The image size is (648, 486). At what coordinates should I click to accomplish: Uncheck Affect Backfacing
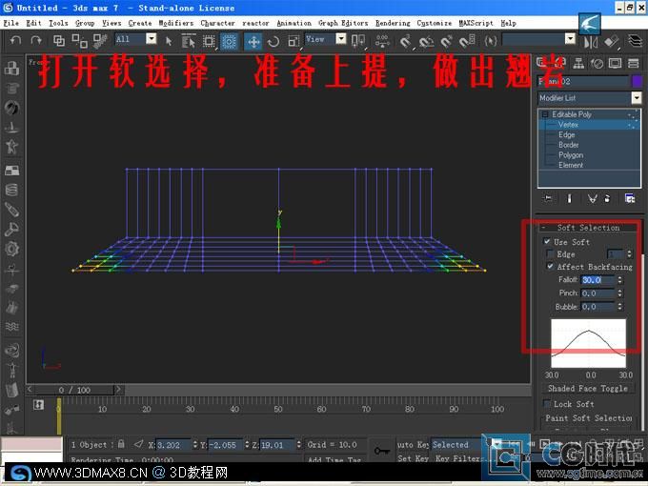550,267
